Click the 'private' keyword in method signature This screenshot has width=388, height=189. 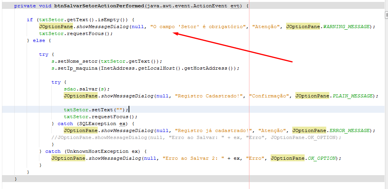click(25, 6)
